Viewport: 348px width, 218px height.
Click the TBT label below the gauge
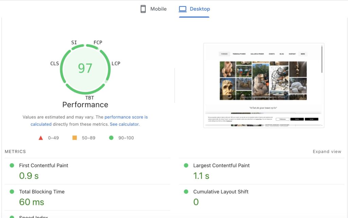(x=90, y=98)
